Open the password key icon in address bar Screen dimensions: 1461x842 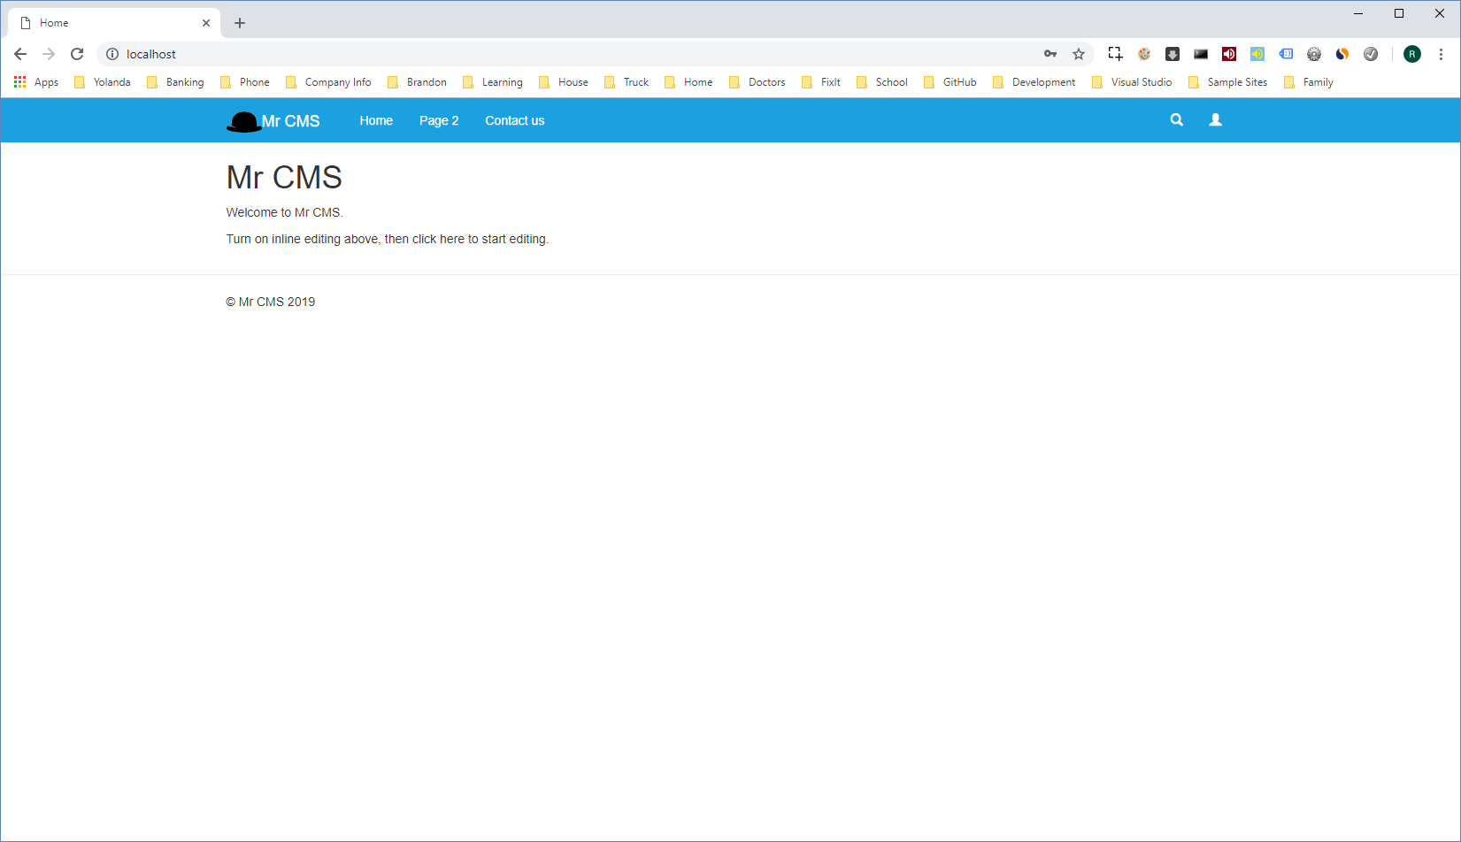click(x=1050, y=54)
